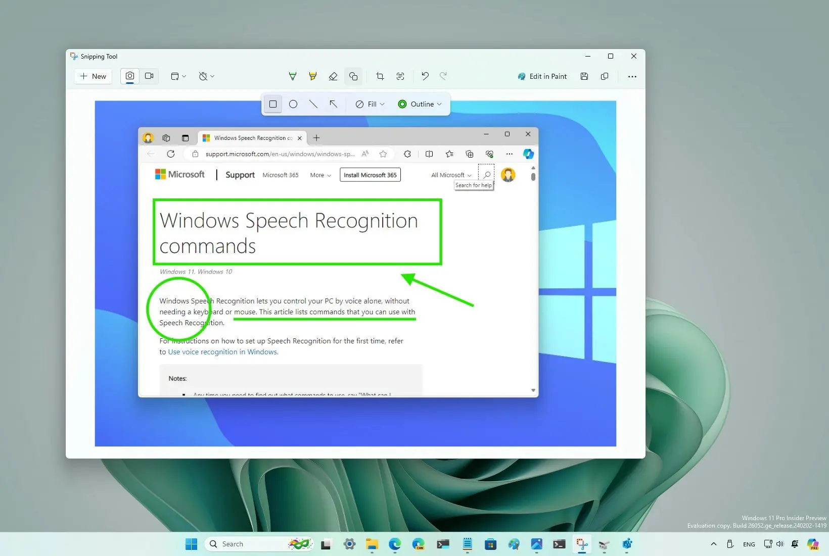Click 'Use voice recognition in Windows' link
Image resolution: width=829 pixels, height=556 pixels.
tap(223, 352)
